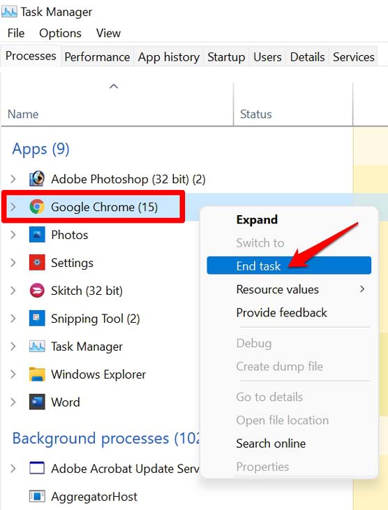
Task: Switch to the App history tab
Action: (x=169, y=57)
